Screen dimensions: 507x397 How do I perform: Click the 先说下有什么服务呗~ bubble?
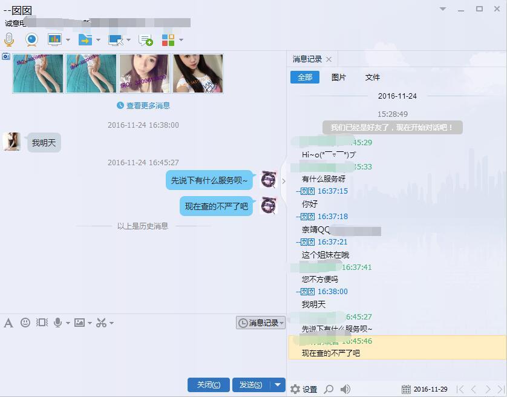(209, 180)
